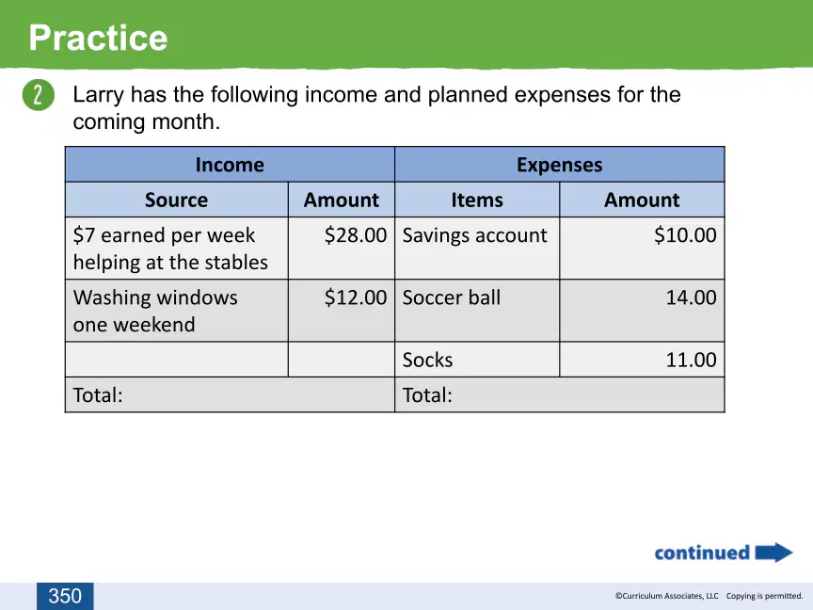Select the Income table header
The image size is (813, 610).
(x=230, y=165)
